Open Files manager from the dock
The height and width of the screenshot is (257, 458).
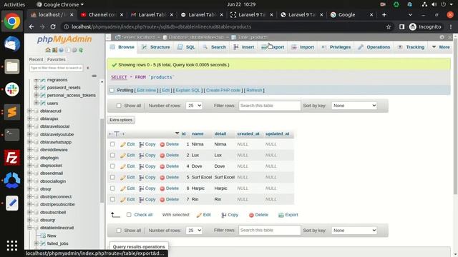tap(12, 66)
